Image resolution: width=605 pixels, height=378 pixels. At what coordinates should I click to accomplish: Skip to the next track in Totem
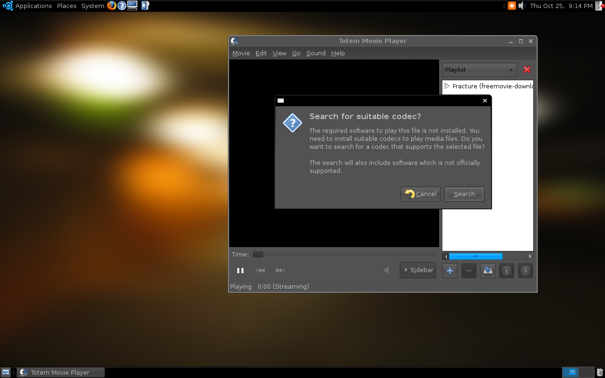click(x=280, y=270)
